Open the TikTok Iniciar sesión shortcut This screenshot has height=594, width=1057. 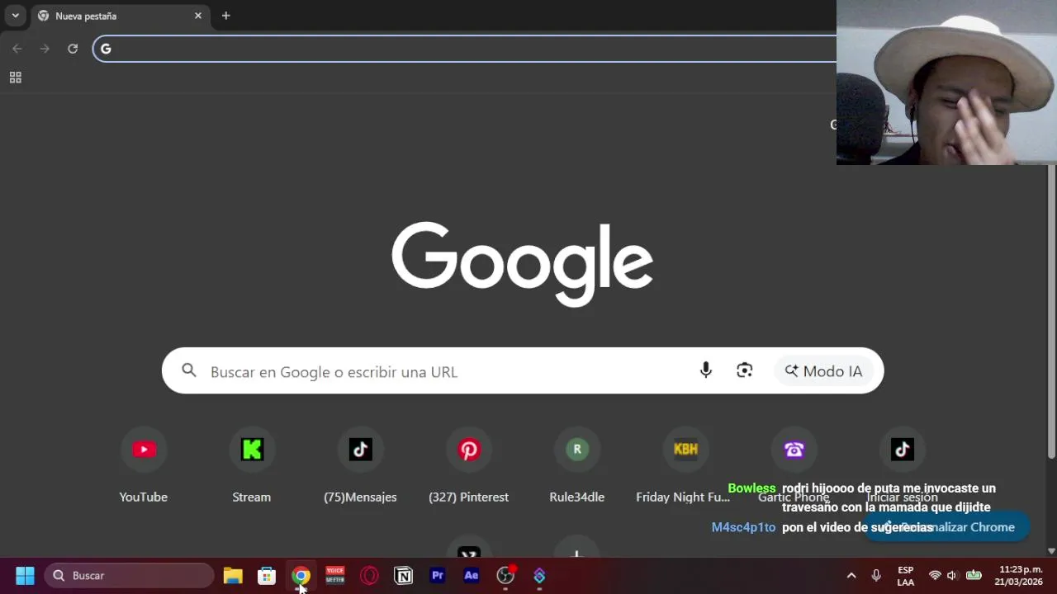tap(902, 466)
